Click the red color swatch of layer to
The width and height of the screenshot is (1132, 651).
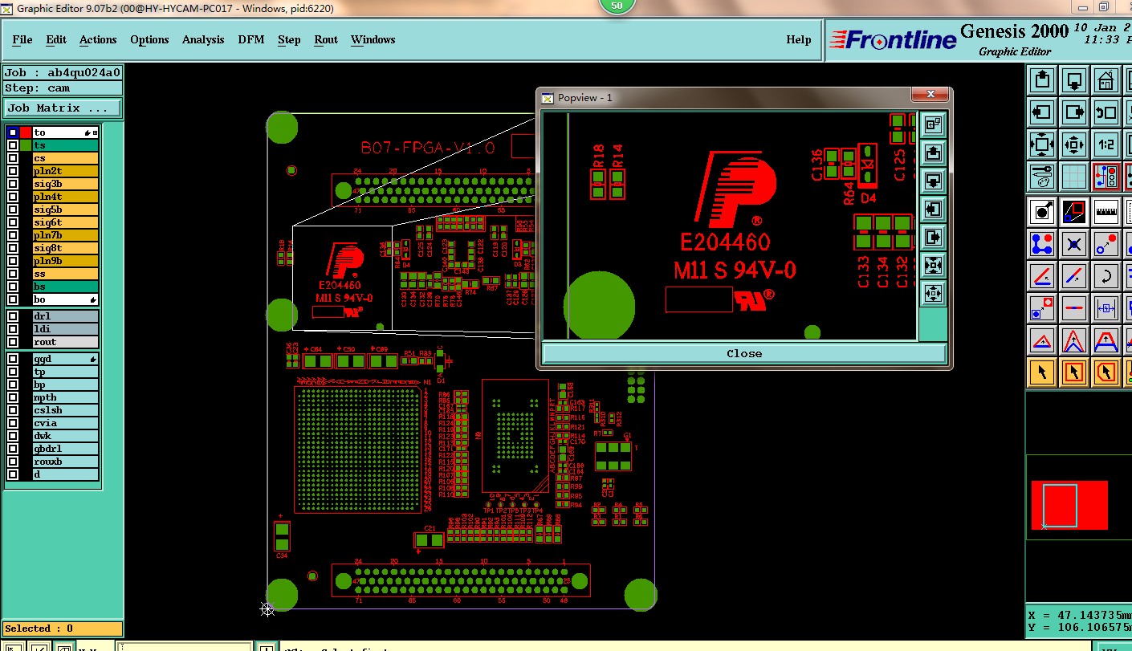click(26, 132)
